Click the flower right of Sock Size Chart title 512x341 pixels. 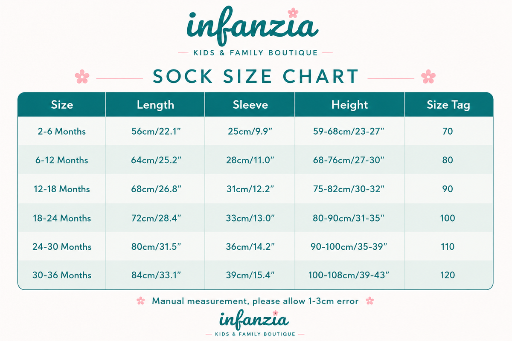click(x=428, y=77)
